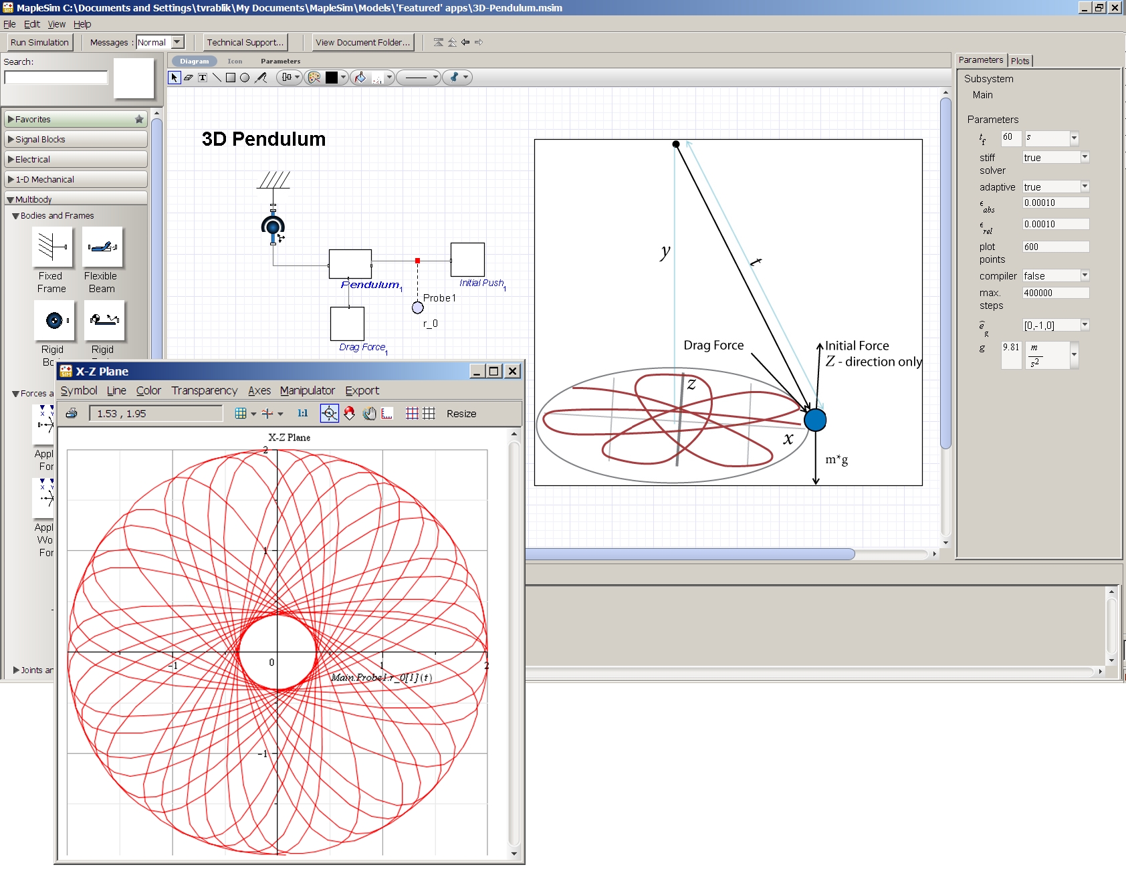Open the Messages level dropdown
Screen dimensions: 1126x869
tap(177, 42)
